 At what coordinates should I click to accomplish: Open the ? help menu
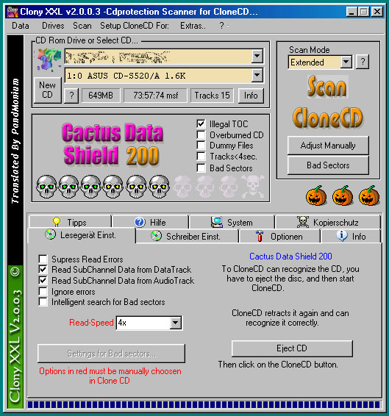222,26
